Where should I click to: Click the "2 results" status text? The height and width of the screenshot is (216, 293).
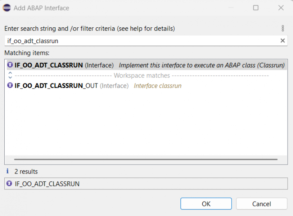(26, 172)
